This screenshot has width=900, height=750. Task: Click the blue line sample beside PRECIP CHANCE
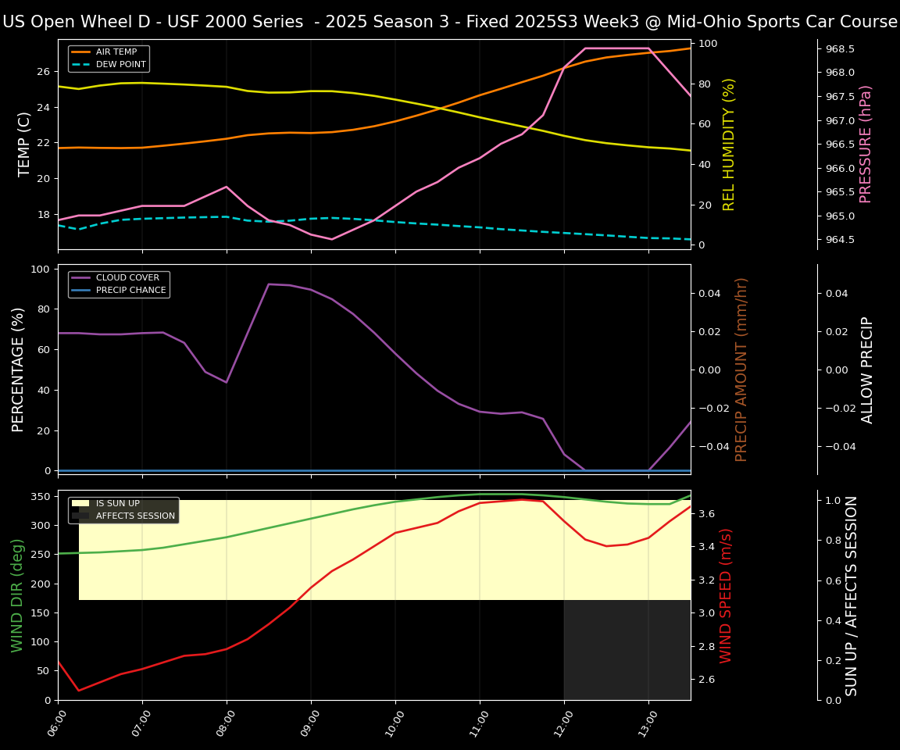point(81,290)
